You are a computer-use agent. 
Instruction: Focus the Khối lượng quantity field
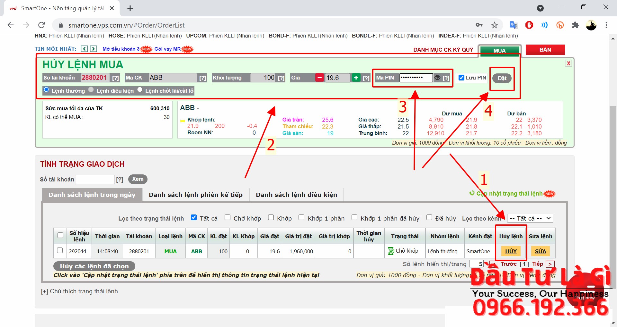coord(263,78)
